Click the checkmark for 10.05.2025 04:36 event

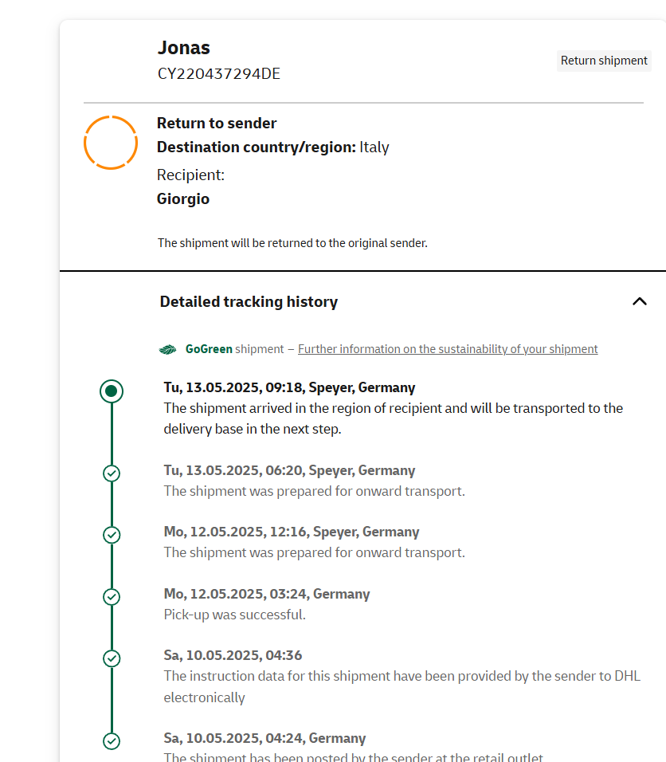(112, 658)
